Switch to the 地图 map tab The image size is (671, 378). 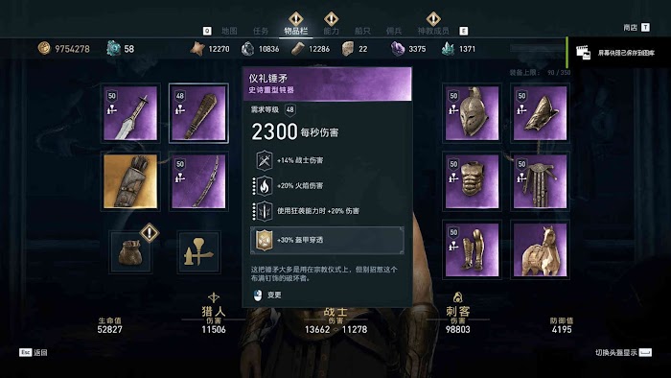tap(229, 31)
